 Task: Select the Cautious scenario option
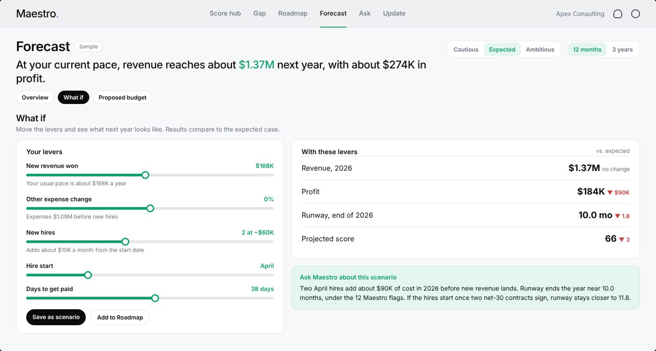click(466, 49)
